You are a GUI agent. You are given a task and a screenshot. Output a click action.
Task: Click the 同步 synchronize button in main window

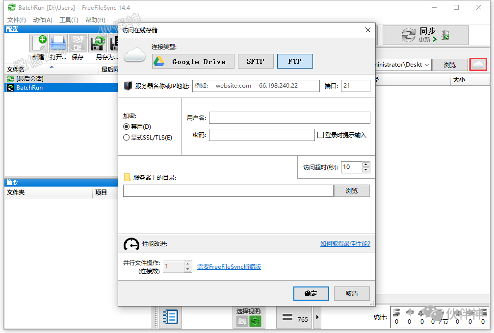(x=426, y=35)
